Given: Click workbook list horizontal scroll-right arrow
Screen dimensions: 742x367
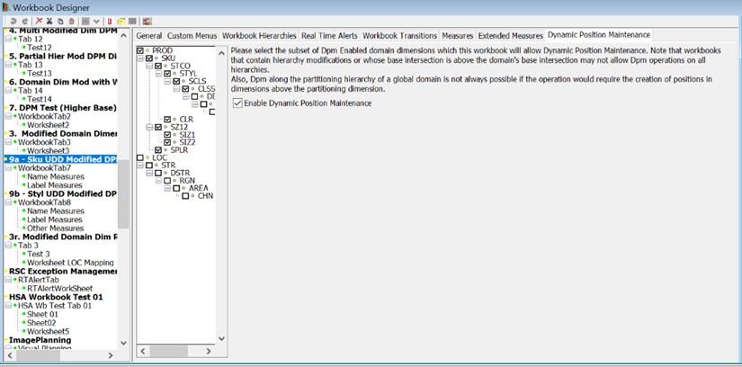Looking at the screenshot, I should coord(111,355).
